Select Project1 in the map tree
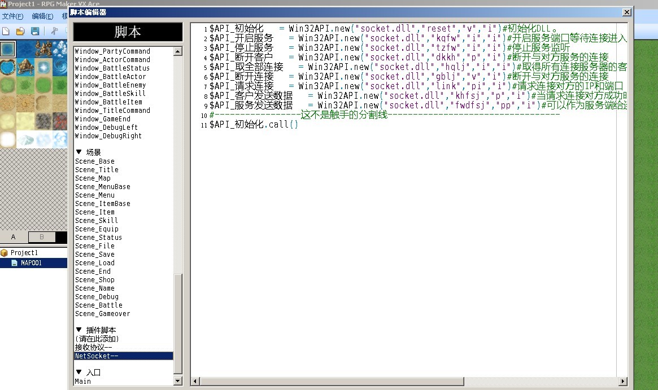Image resolution: width=658 pixels, height=390 pixels. (24, 253)
